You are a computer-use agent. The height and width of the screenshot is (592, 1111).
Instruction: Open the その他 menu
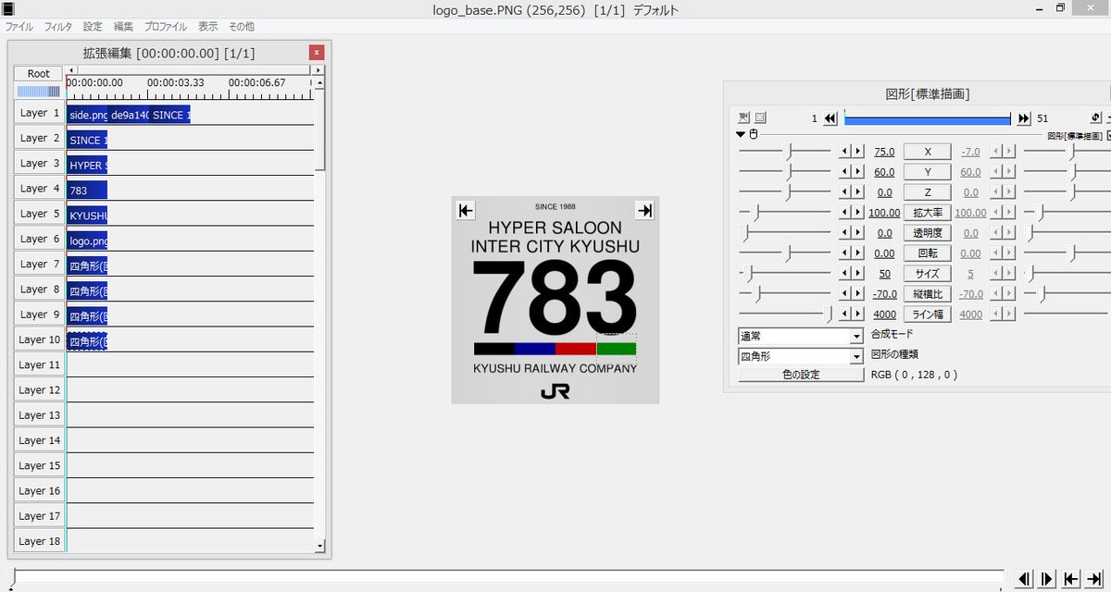tap(242, 27)
